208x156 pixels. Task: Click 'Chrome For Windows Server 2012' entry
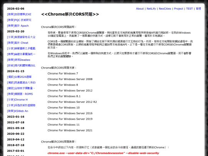(x=70, y=91)
